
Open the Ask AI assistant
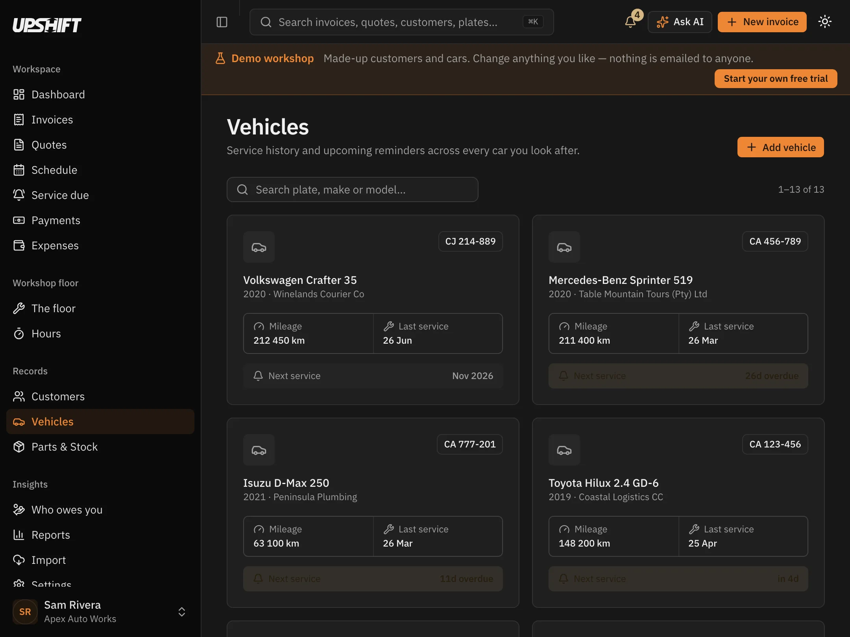(x=680, y=22)
